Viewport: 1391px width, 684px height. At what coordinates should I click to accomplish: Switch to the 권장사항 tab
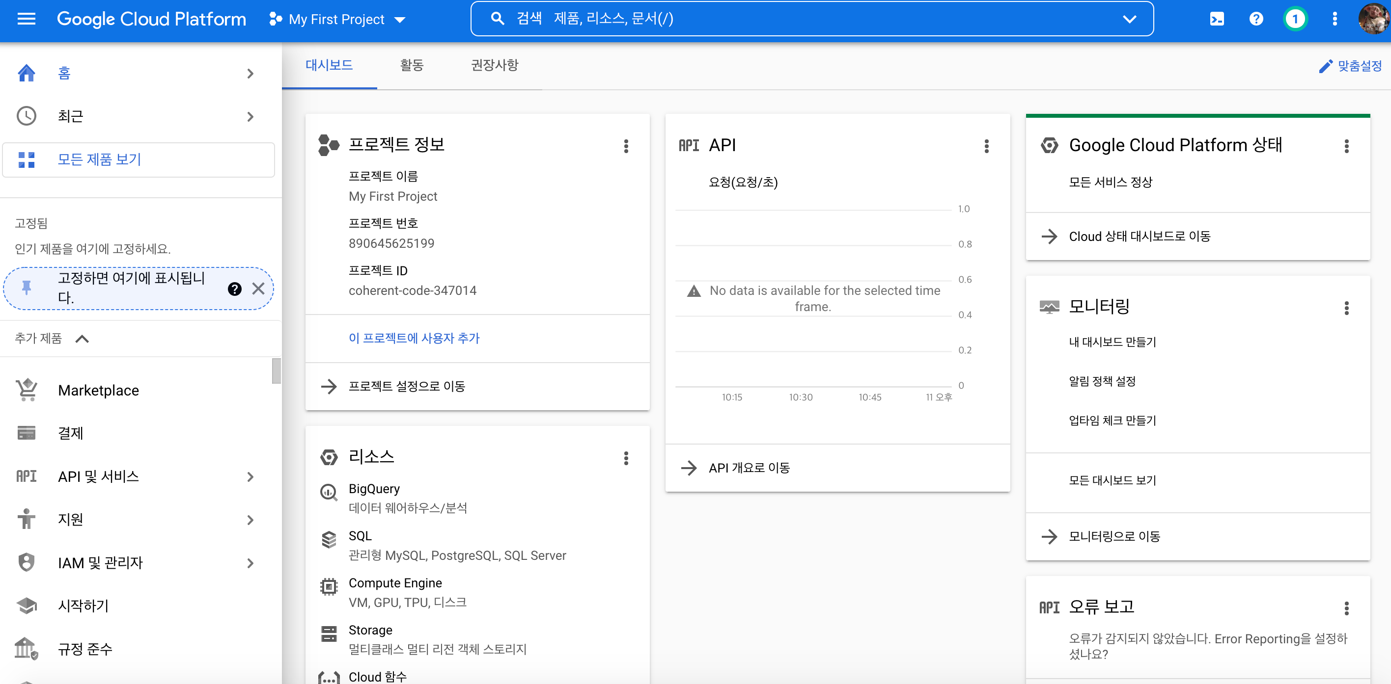(494, 65)
